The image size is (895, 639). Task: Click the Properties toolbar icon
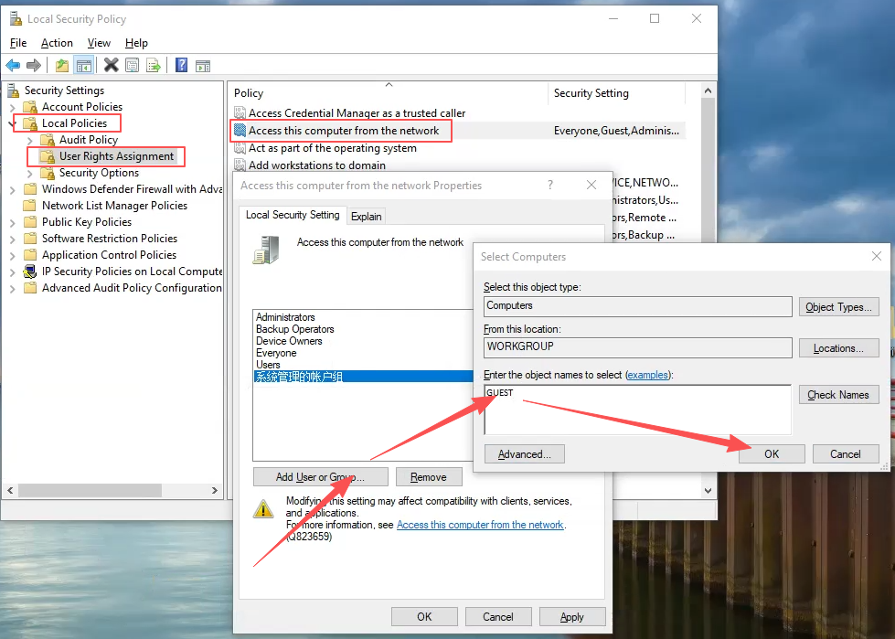132,66
